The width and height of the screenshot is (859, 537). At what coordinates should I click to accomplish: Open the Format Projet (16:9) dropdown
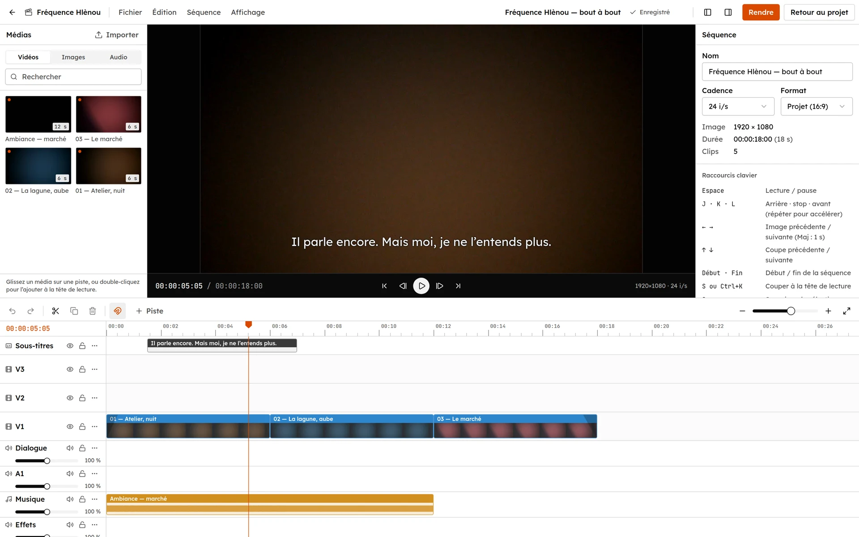[x=816, y=107]
